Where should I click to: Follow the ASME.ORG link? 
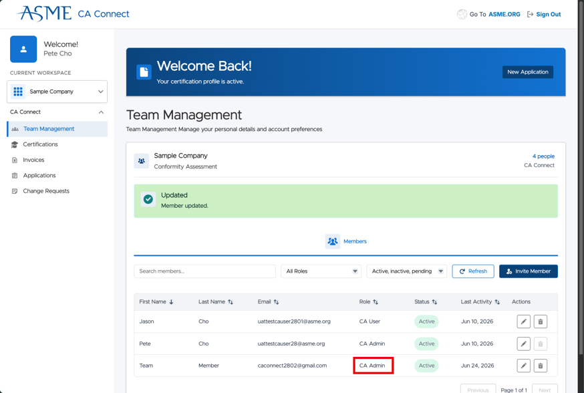point(504,14)
